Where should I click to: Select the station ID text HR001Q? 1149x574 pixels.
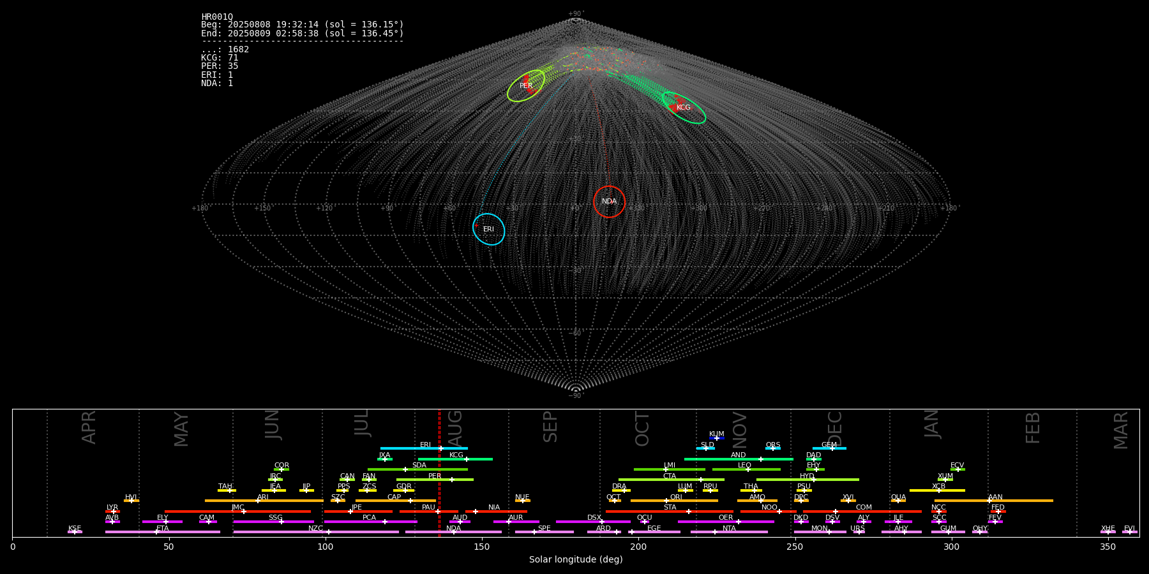tap(217, 17)
